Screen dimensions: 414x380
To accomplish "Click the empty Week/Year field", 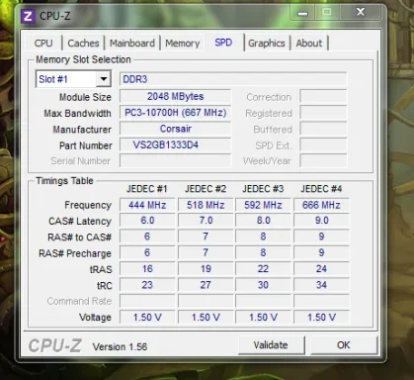I will (x=323, y=160).
